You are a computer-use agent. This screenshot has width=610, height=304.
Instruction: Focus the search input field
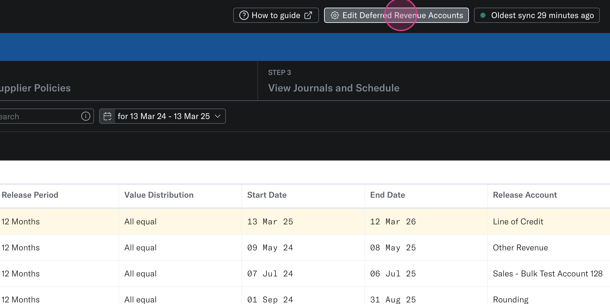[x=38, y=116]
